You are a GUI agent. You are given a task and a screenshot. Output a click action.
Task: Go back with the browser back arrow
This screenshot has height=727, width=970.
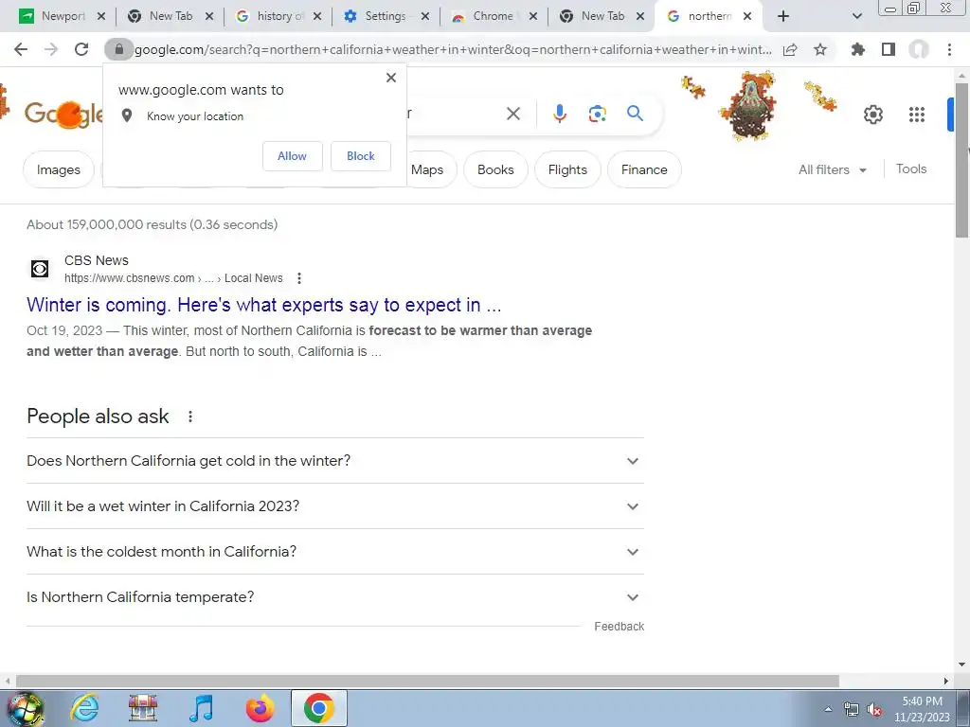21,49
